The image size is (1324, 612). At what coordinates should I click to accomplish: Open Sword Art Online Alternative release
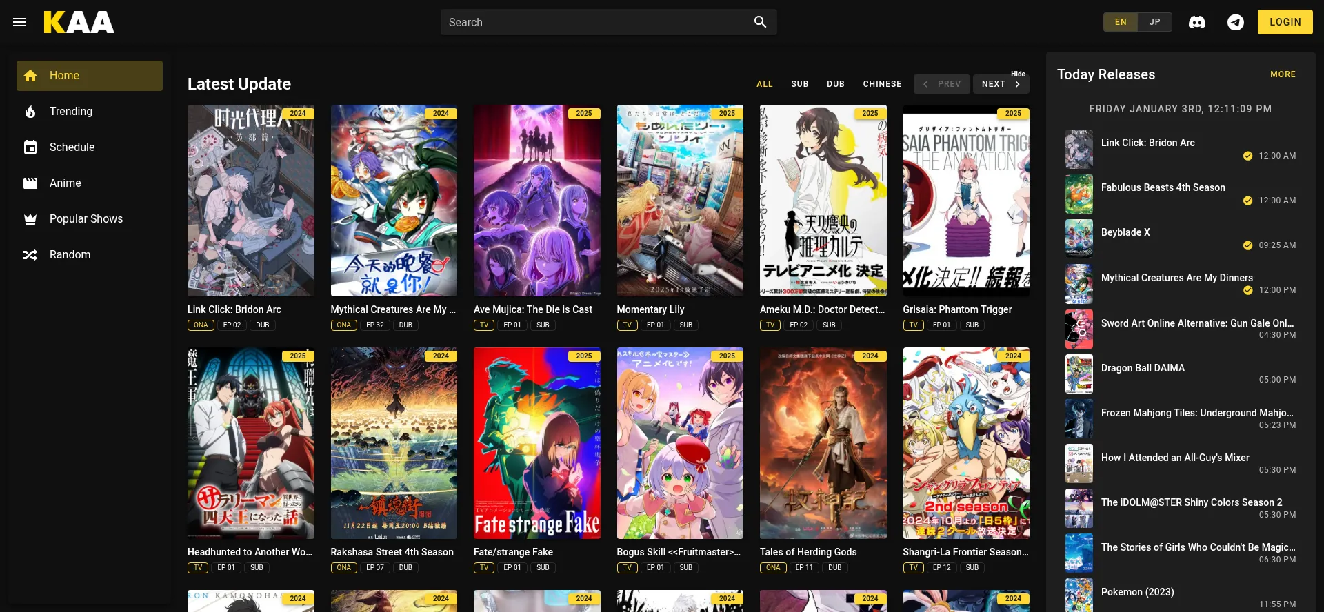point(1181,329)
